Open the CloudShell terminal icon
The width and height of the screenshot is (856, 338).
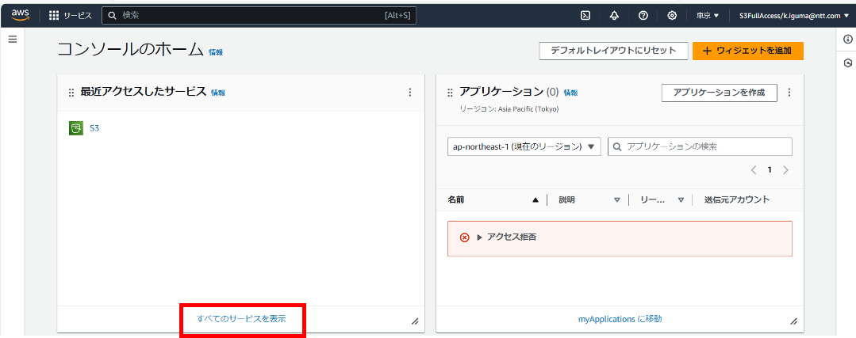(x=585, y=15)
